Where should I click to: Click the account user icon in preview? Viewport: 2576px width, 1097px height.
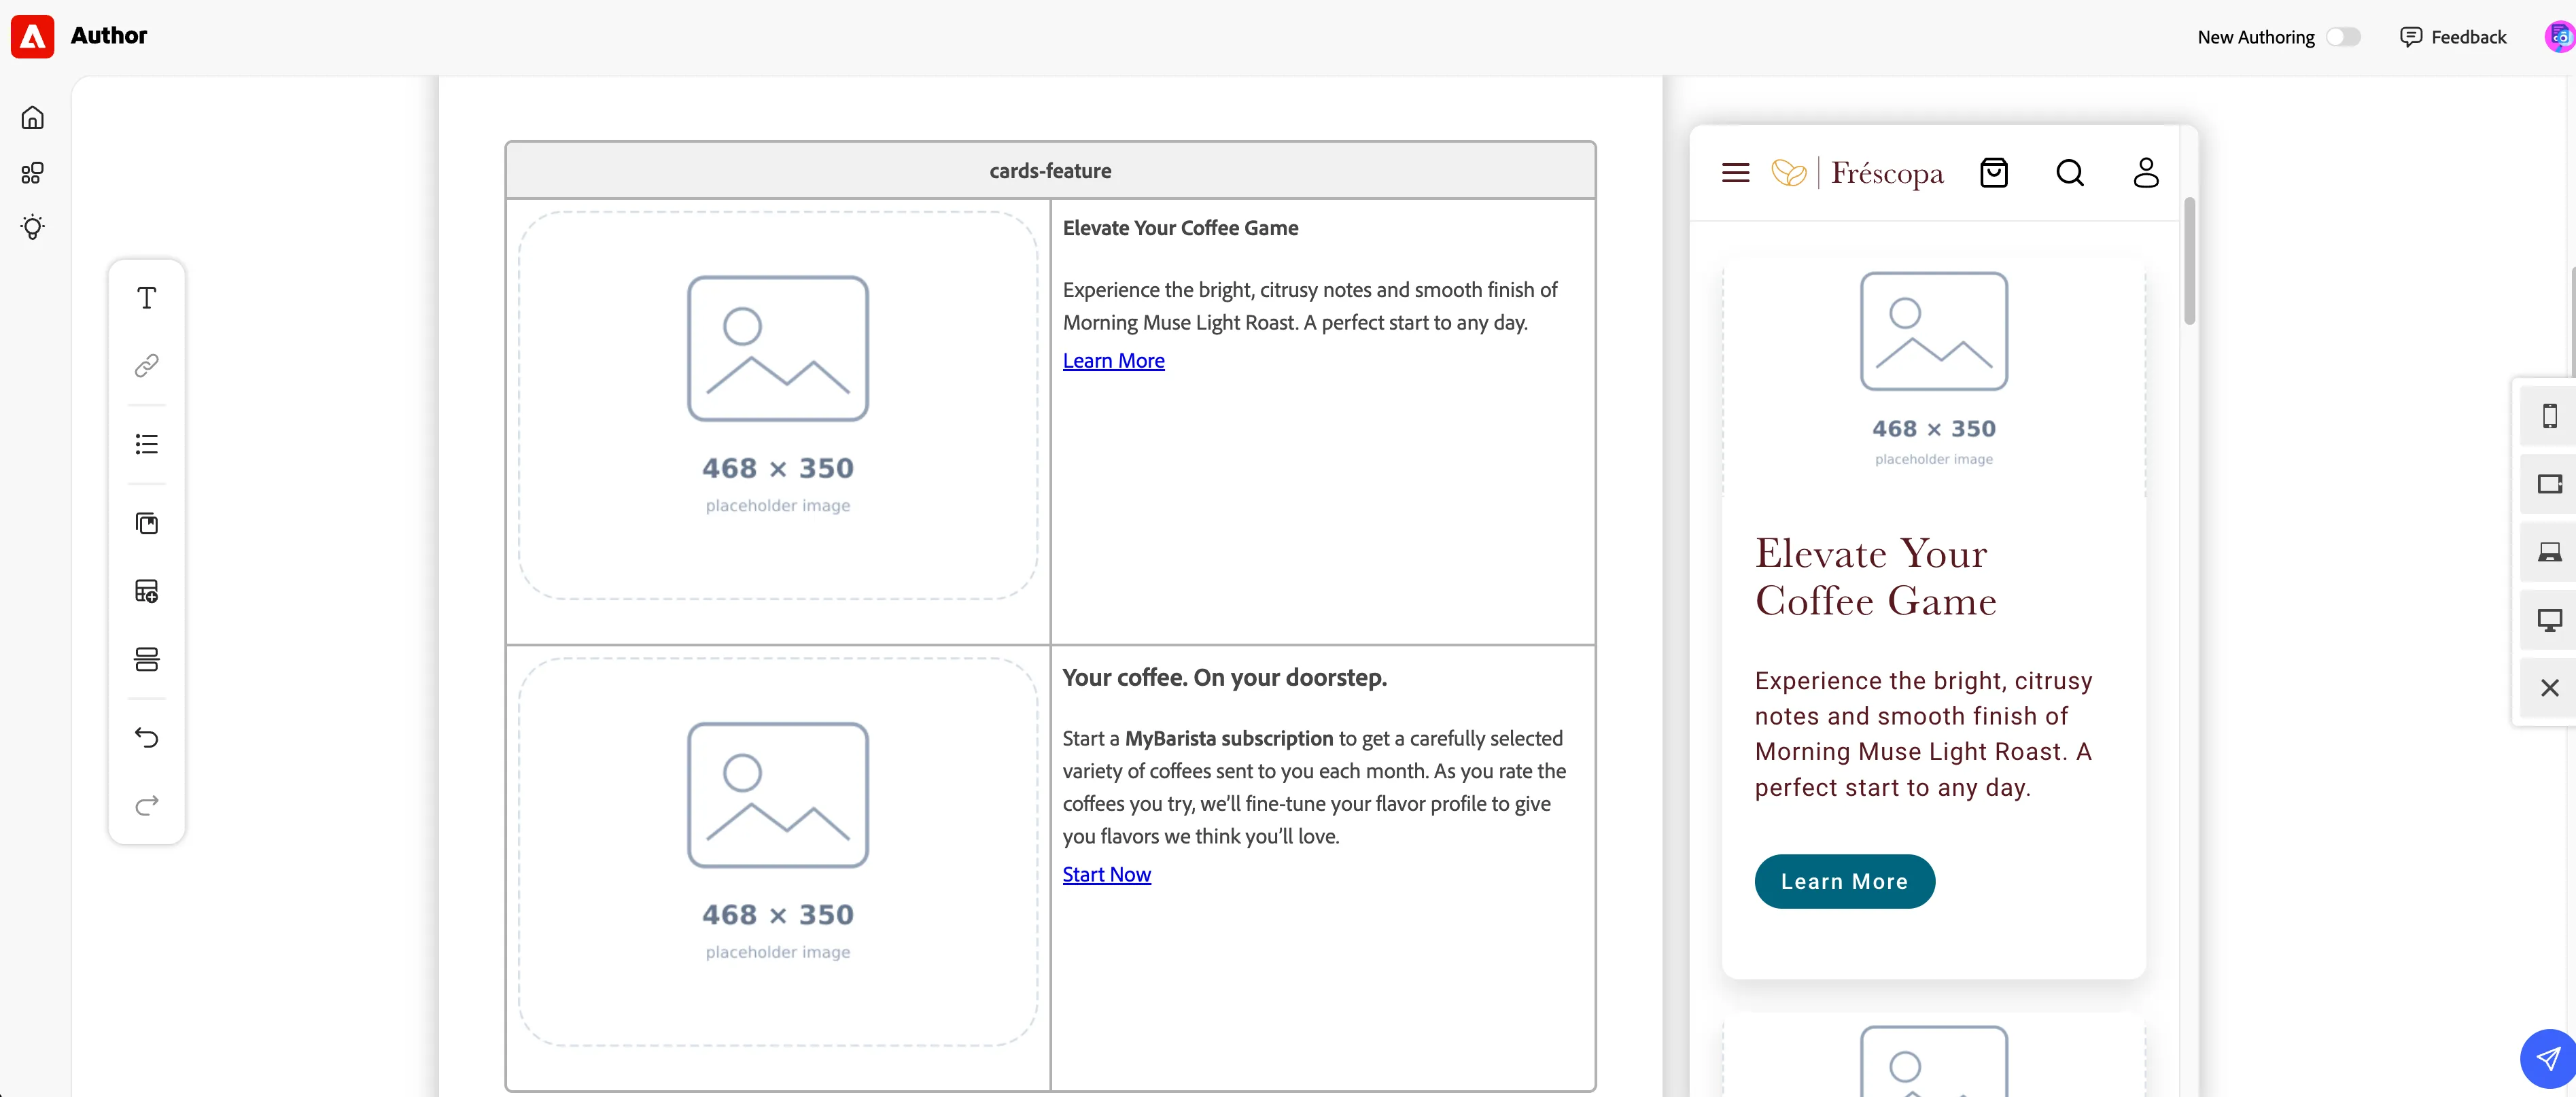click(x=2145, y=173)
